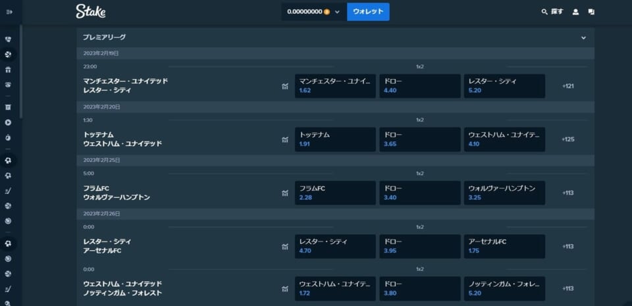The image size is (632, 306).
Task: Click the 23:00 kickoff time
Action: click(x=90, y=67)
